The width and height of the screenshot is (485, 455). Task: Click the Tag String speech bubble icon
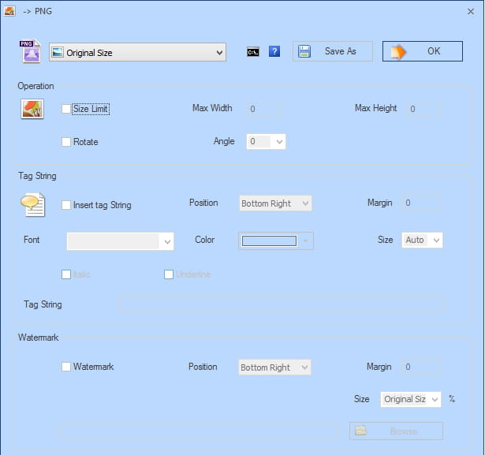(33, 204)
